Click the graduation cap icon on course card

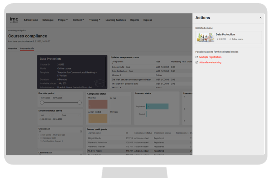coord(99,83)
